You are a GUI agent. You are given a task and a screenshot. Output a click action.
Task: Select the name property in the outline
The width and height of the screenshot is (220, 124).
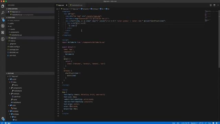(15, 100)
